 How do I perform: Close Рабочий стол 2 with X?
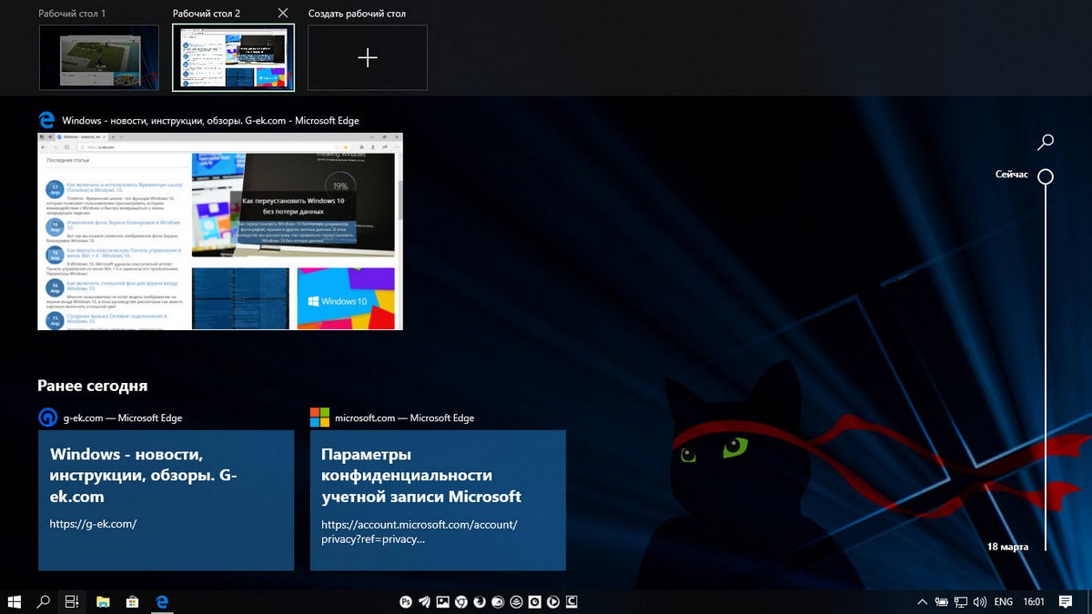pos(283,13)
